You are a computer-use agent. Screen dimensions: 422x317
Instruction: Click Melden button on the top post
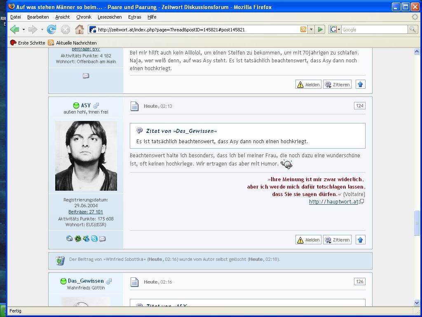[308, 84]
